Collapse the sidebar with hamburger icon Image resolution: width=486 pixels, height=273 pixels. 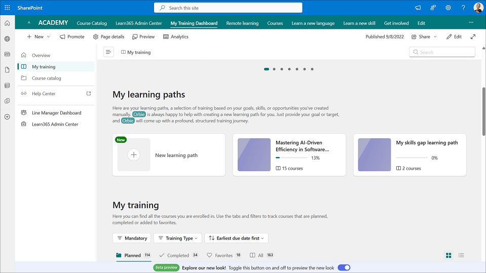pos(108,52)
